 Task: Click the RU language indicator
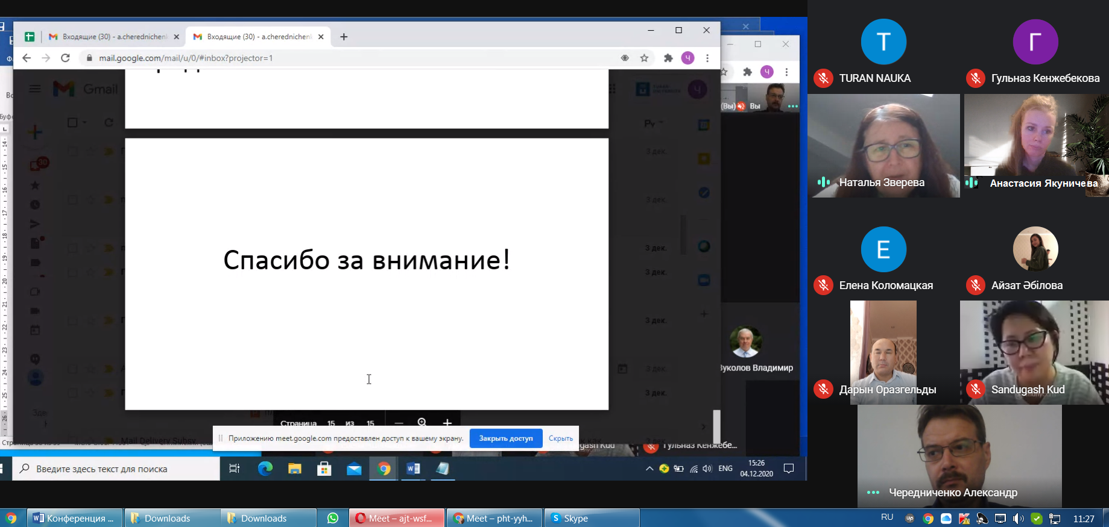[887, 517]
